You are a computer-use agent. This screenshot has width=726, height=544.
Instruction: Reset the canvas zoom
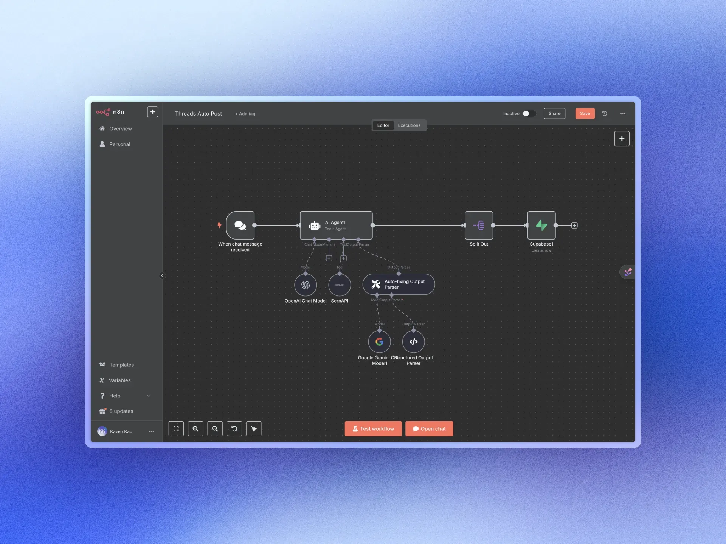(x=234, y=429)
